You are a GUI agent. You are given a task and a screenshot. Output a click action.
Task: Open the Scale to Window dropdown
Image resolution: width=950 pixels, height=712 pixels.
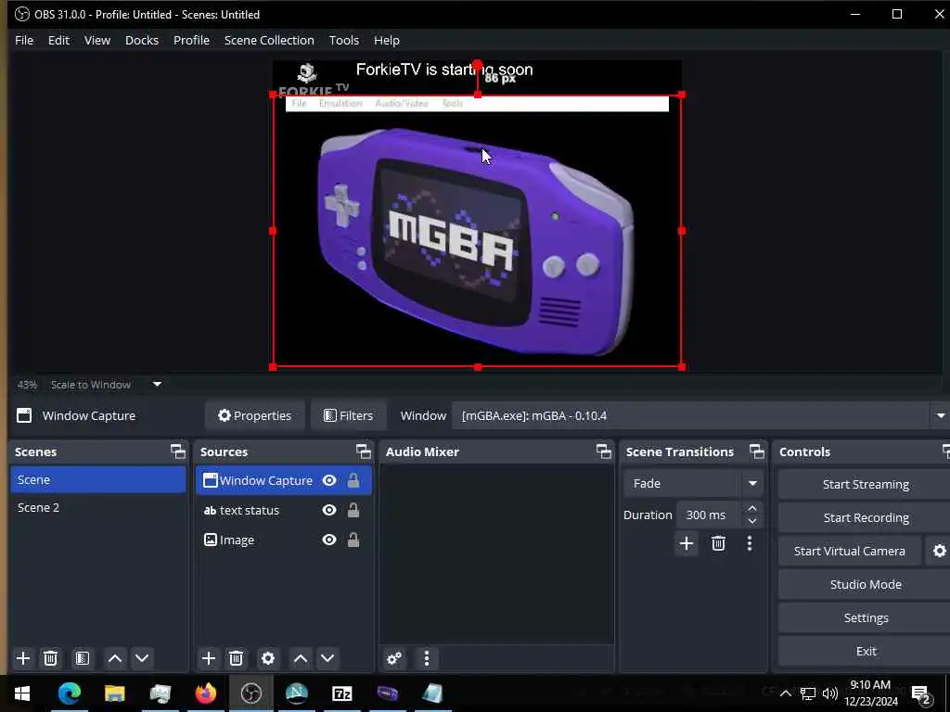point(157,384)
